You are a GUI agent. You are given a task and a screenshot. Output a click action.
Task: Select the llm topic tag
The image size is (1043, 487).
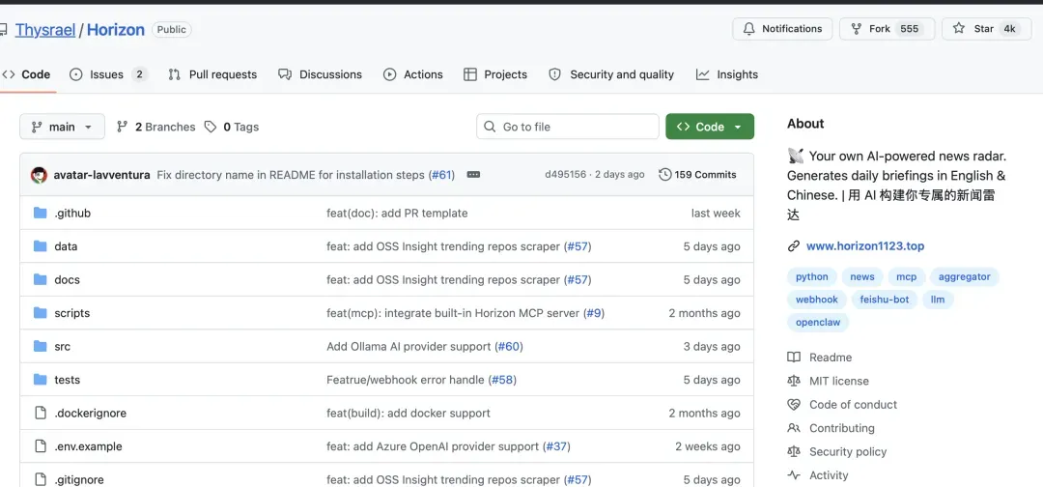pos(938,300)
